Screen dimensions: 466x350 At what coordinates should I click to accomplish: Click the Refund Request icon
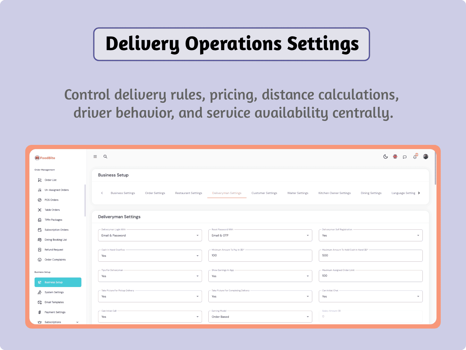[40, 250]
